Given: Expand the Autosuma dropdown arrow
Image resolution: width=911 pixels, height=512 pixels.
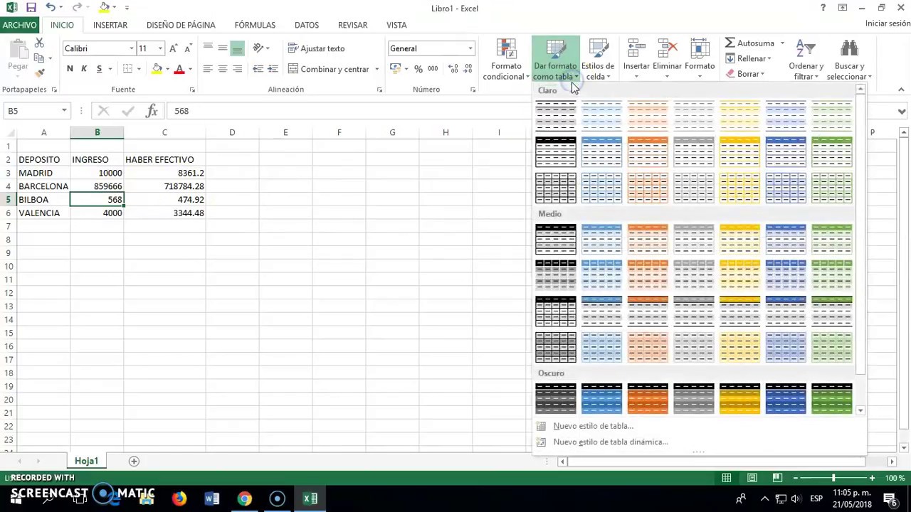Looking at the screenshot, I should point(782,43).
